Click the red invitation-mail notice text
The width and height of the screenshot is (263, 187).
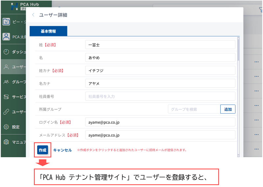[132, 150]
